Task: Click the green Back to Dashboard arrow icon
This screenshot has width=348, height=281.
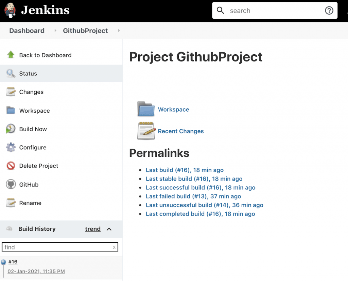Action: pos(11,55)
